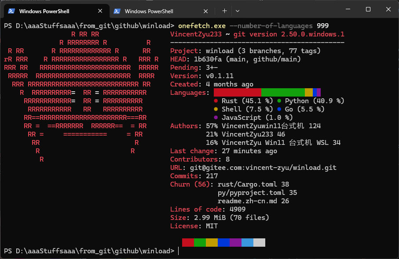Click the 'onefetch.exe' command text

(x=202, y=26)
